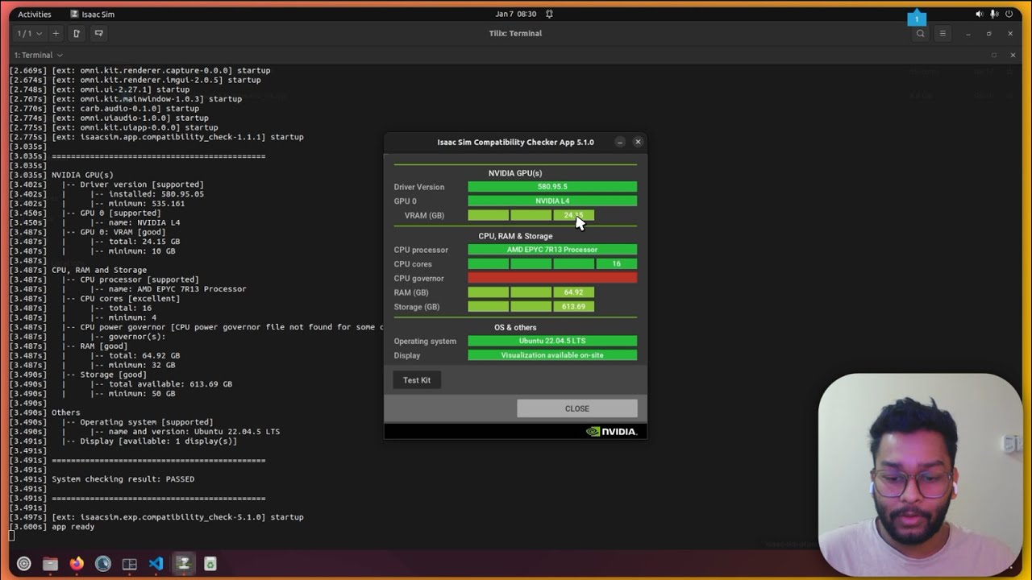Open the Isaac Sim app menu in the top bar
Image resolution: width=1032 pixels, height=580 pixels.
tap(92, 14)
